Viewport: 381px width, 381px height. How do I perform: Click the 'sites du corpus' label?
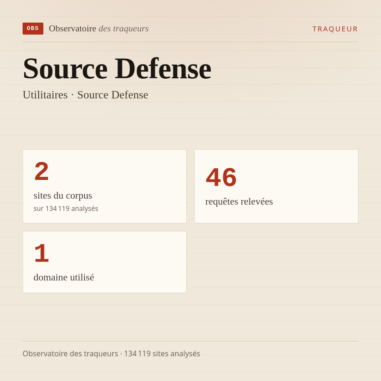click(63, 195)
